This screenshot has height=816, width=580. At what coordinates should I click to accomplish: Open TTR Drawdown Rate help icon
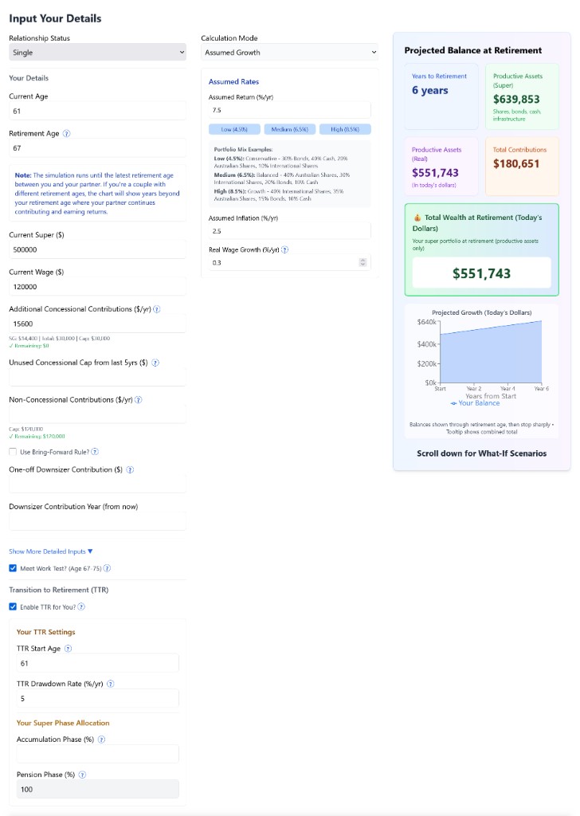coord(110,684)
